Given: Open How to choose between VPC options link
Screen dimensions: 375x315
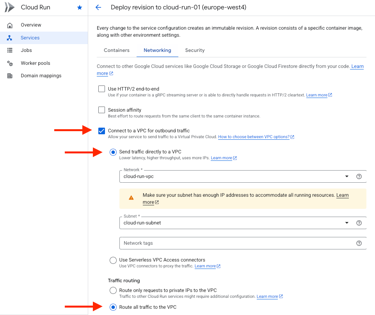Looking at the screenshot, I should point(254,137).
